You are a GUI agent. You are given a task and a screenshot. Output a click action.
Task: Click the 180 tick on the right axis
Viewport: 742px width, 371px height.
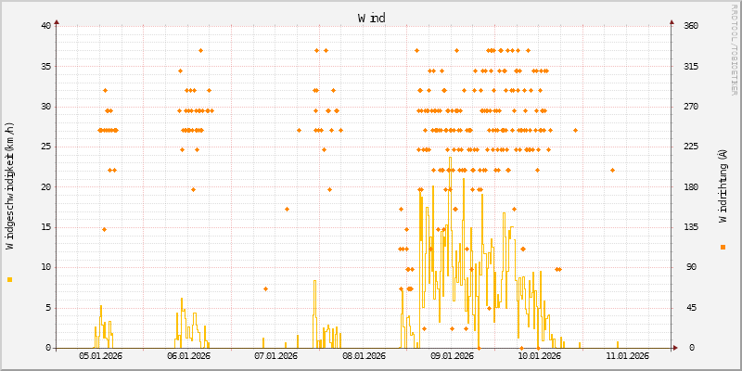tap(687, 186)
